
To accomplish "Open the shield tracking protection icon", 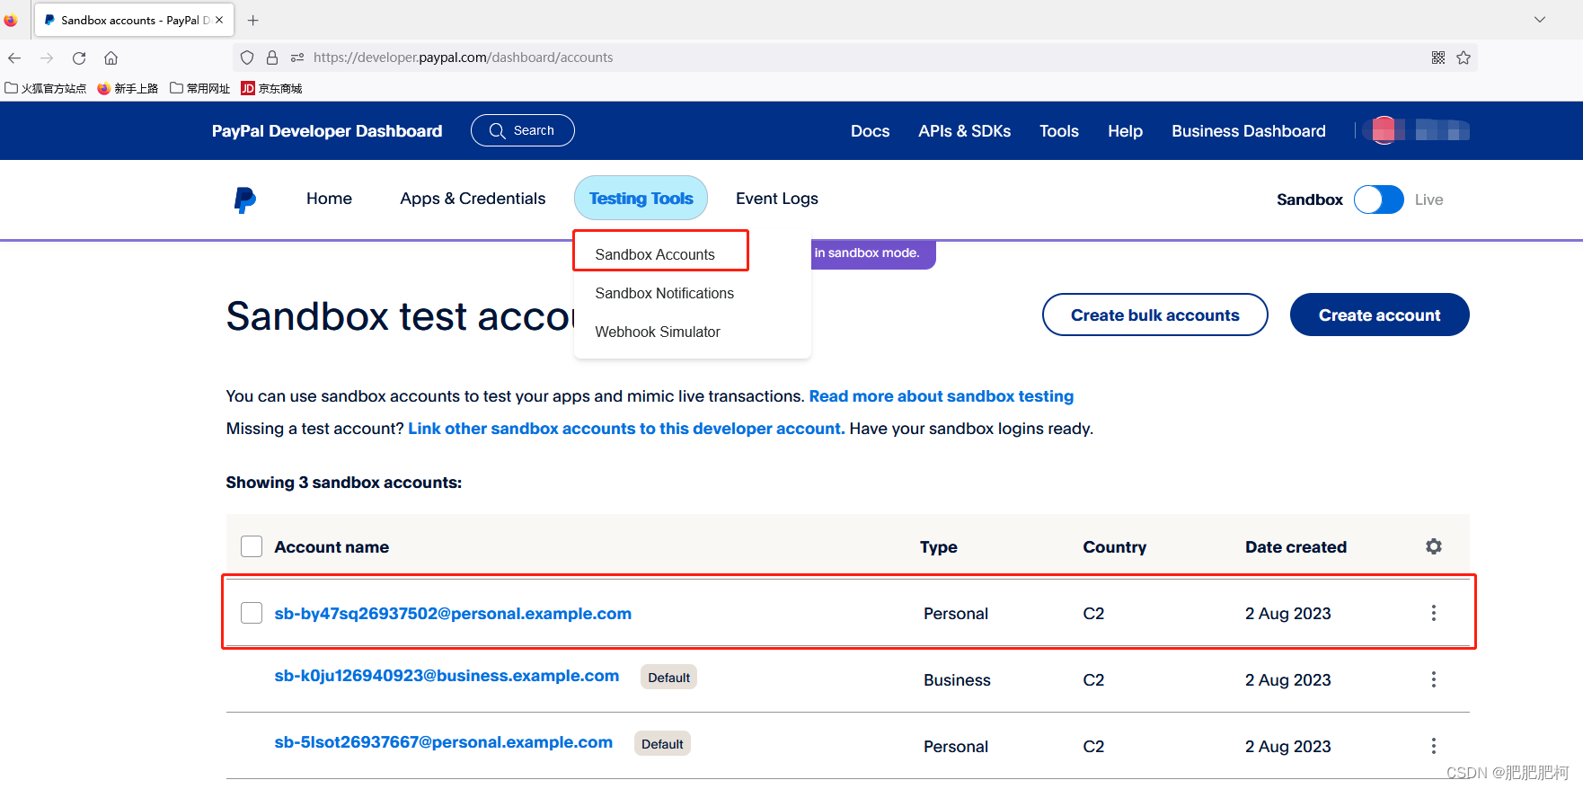I will click(x=247, y=58).
